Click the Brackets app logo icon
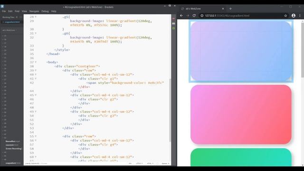This screenshot has height=171, width=304. click(x=2, y=6)
